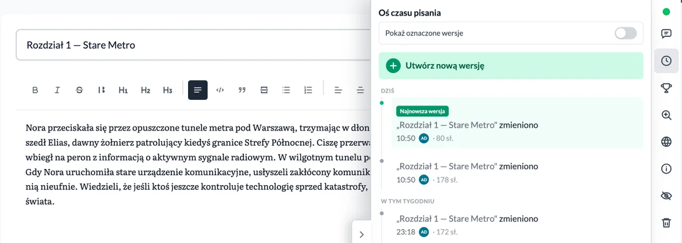Apply Heading 1 style
Image resolution: width=682 pixels, height=243 pixels.
click(123, 90)
